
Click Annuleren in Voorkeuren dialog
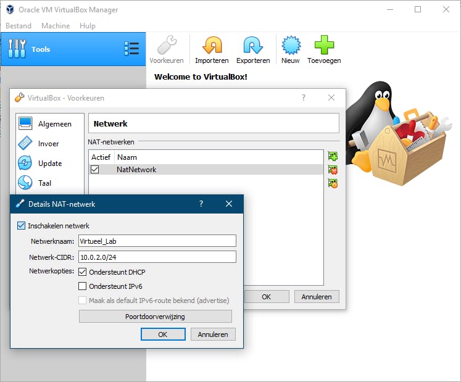(317, 297)
